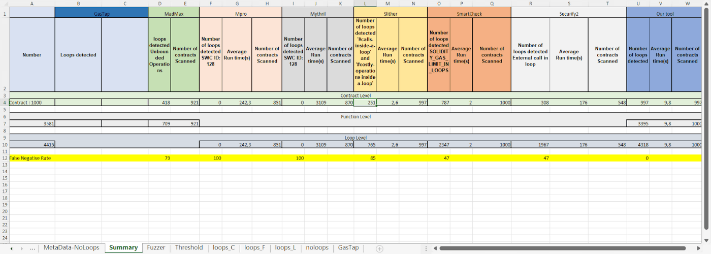Open the Threshold sheet tab
This screenshot has width=711, height=254.
coord(188,248)
